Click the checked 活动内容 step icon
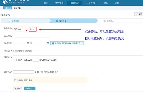Screen dimensions: 143x94 (57, 21)
